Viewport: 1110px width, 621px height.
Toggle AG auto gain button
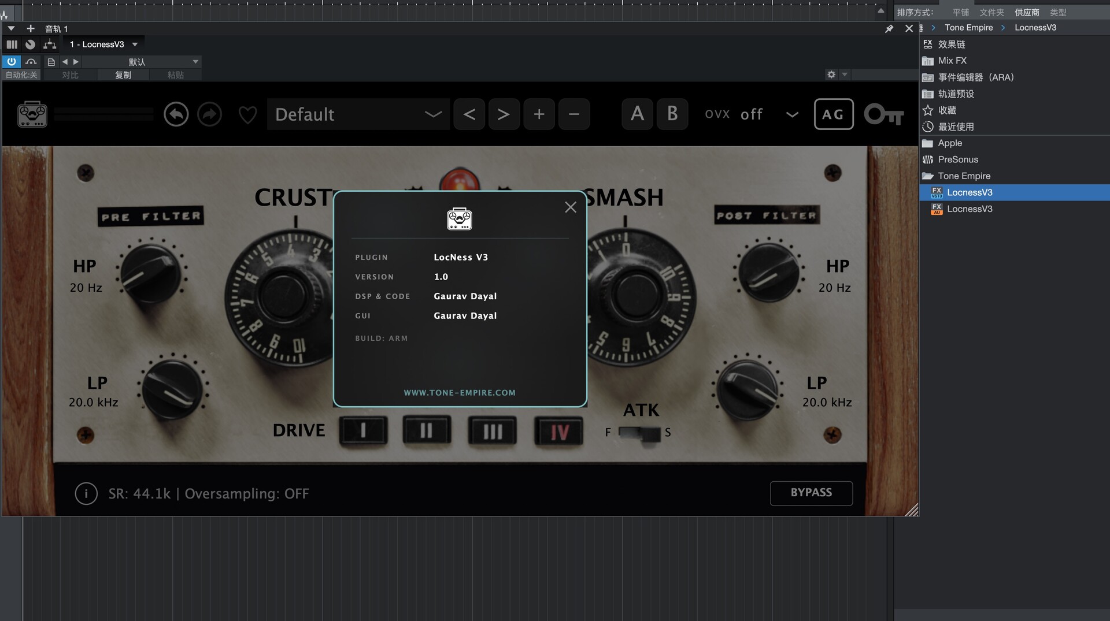pos(834,114)
